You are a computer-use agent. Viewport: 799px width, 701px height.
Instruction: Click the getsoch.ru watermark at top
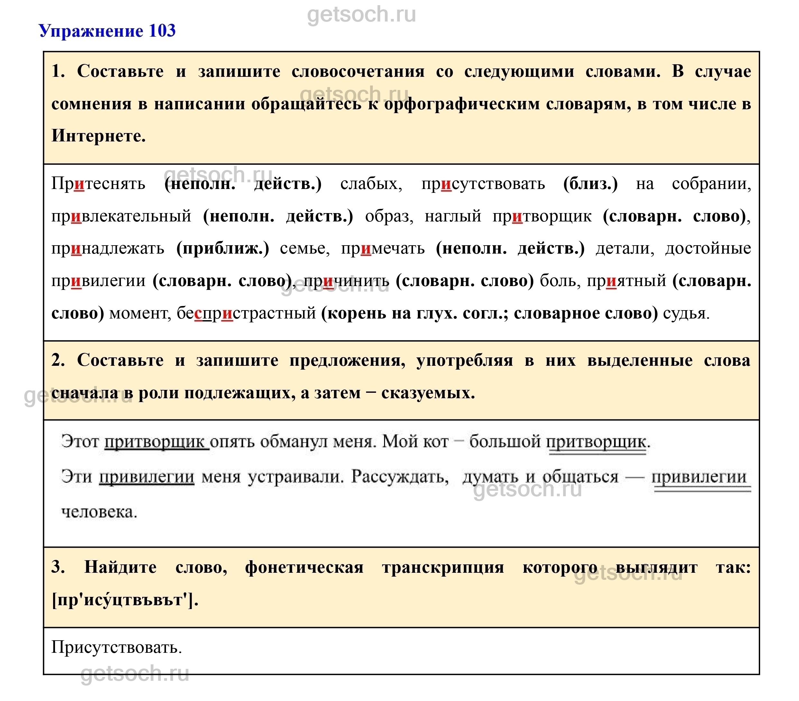[x=361, y=15]
